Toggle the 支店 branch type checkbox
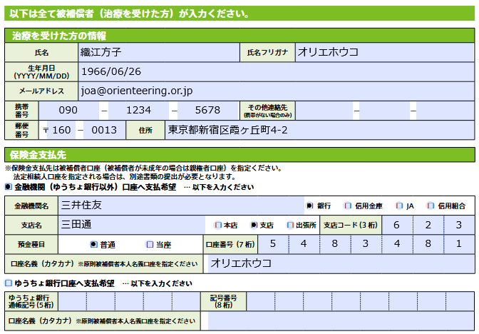Viewport: 479px width, 334px height. [x=253, y=225]
